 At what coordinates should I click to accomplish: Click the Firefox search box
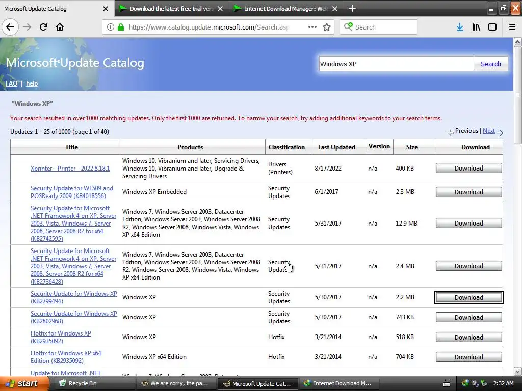coord(378,27)
